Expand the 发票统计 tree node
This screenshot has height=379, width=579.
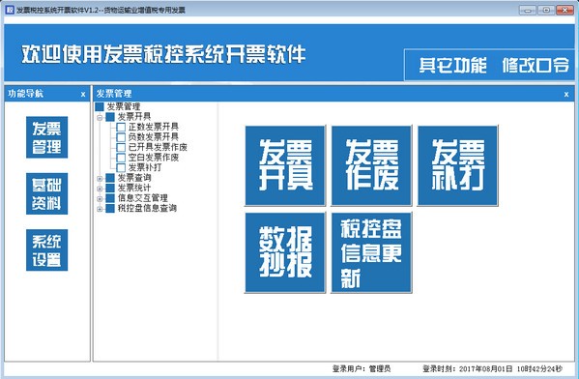(100, 189)
